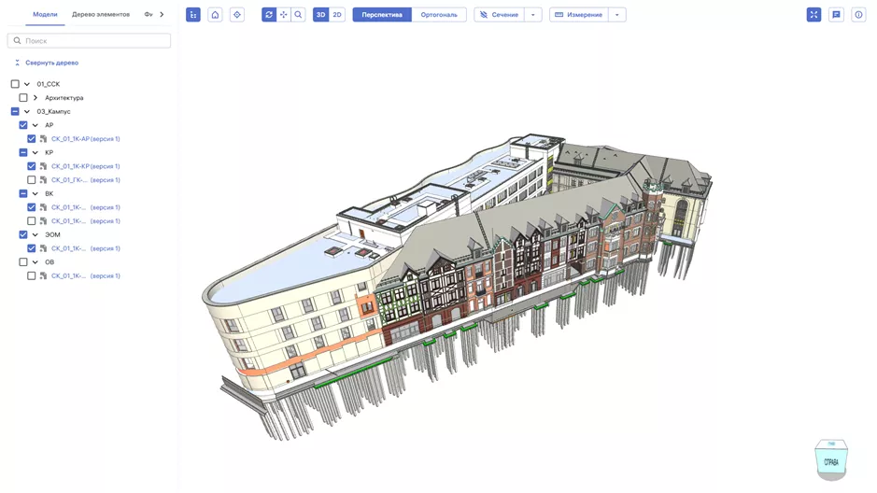Uncheck the СК_01_1К-АР model checkbox

32,139
